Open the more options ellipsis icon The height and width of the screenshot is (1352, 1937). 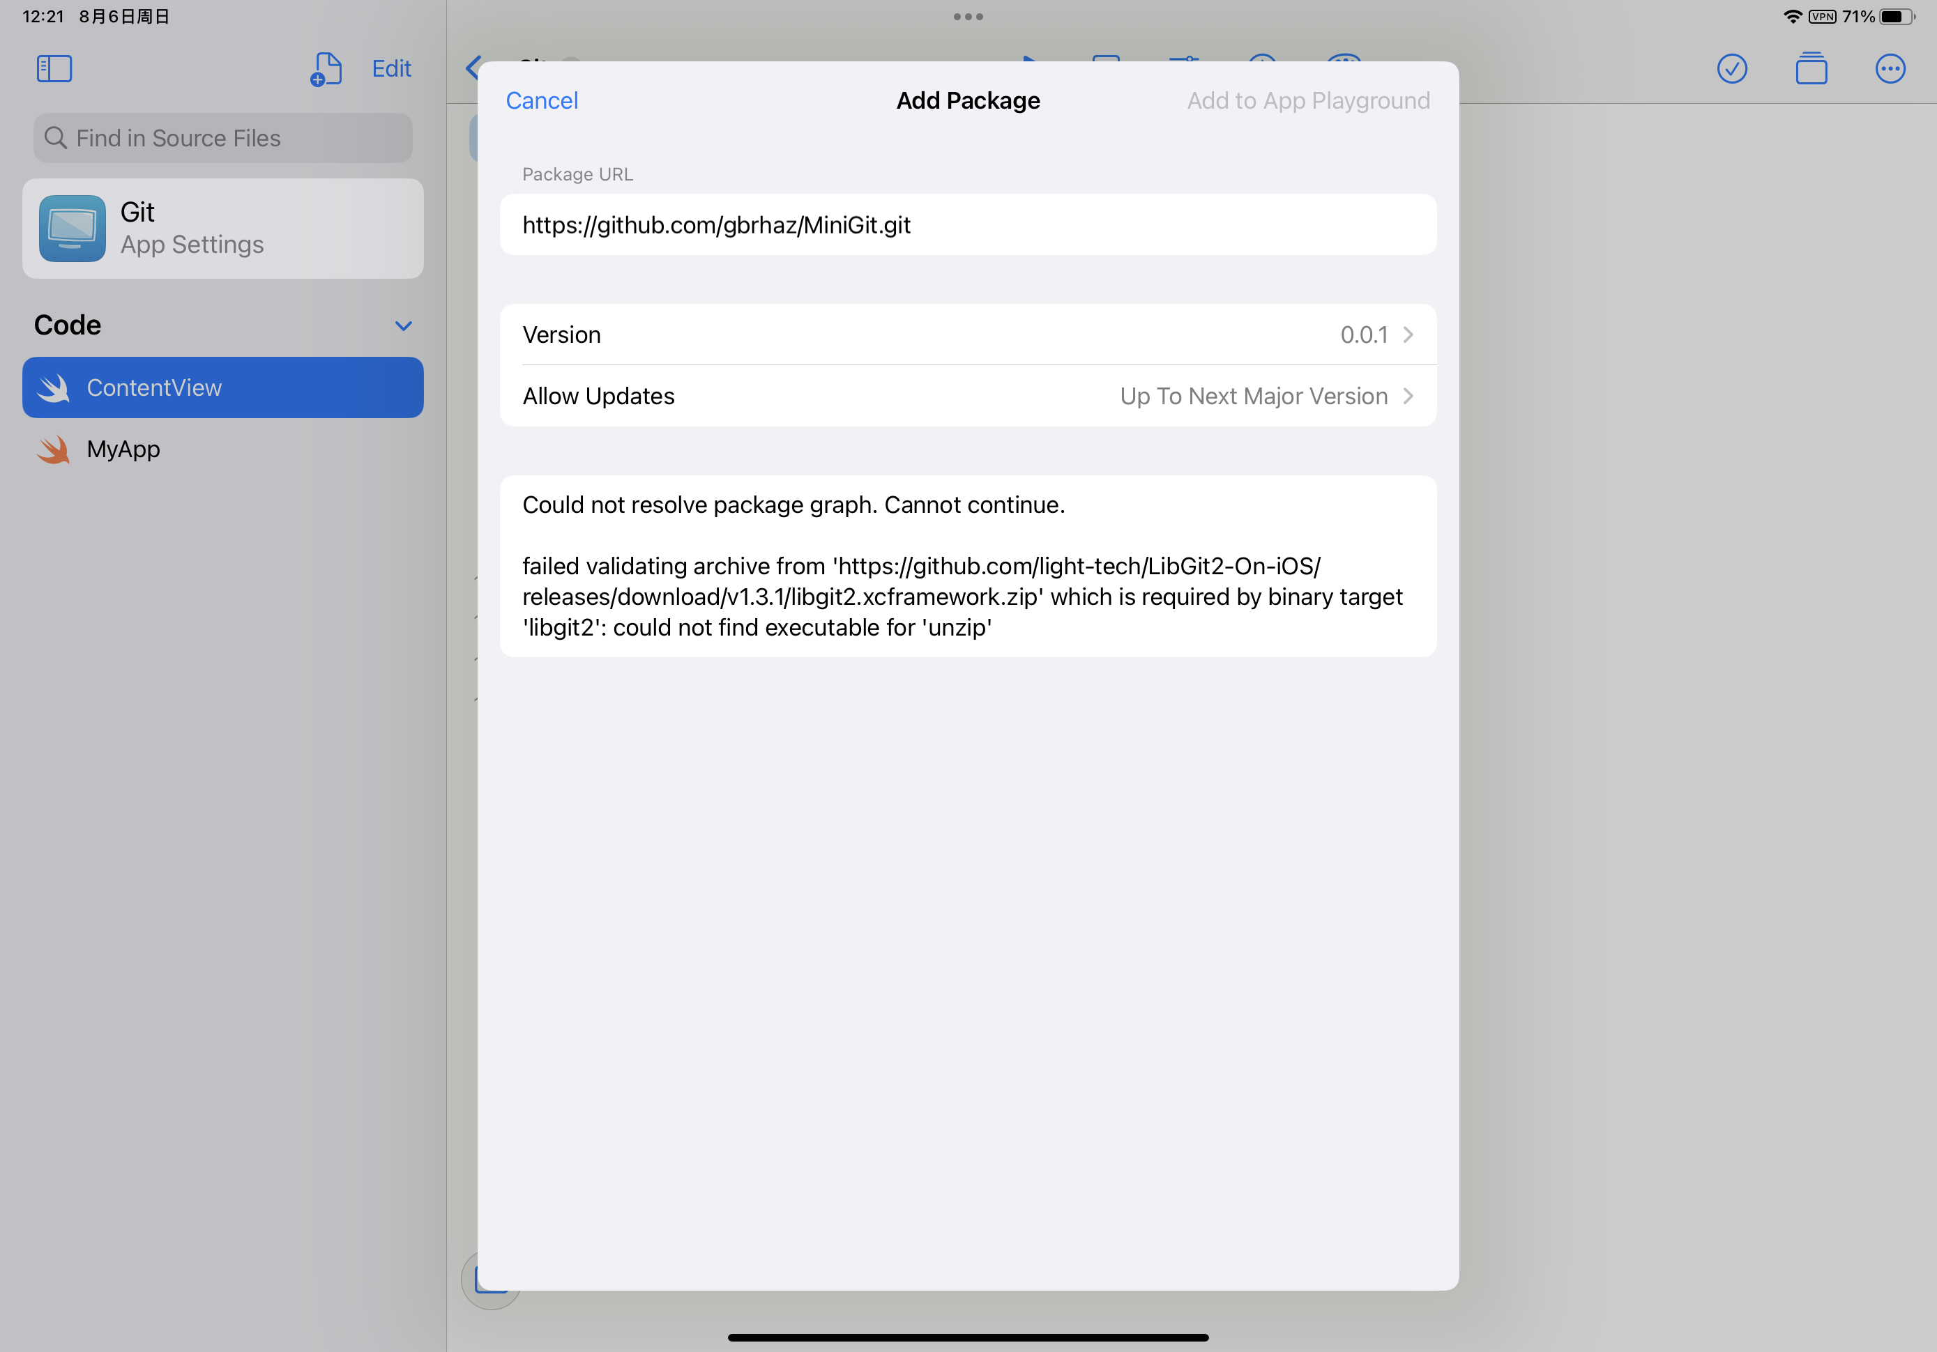pos(1890,69)
